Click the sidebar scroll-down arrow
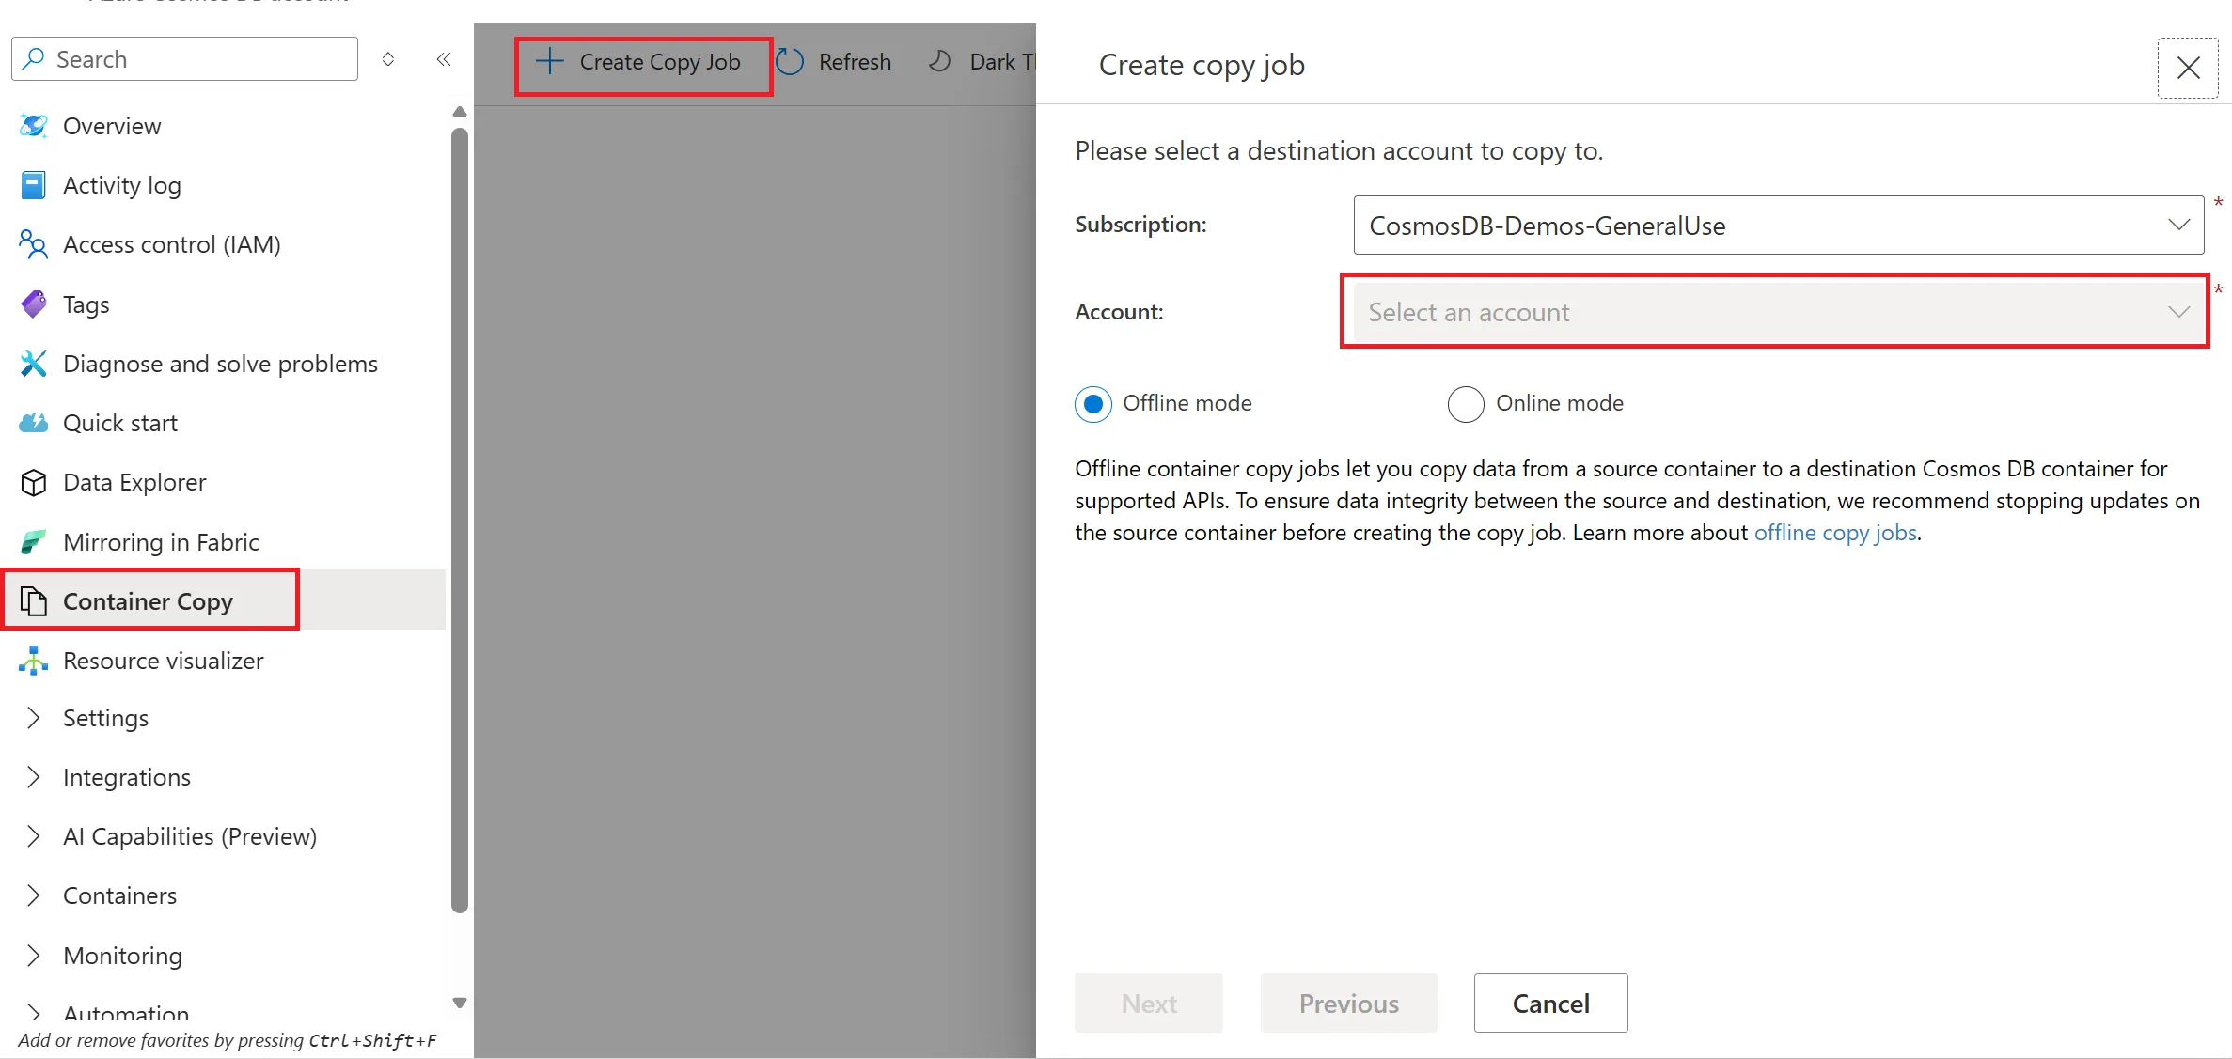The height and width of the screenshot is (1059, 2232). (x=460, y=1003)
